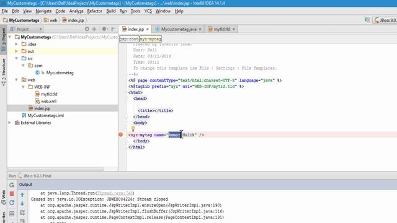Image resolution: width=397 pixels, height=223 pixels.
Task: Click MyCustometags breadcrumb in navigation bar
Action: [x=21, y=20]
